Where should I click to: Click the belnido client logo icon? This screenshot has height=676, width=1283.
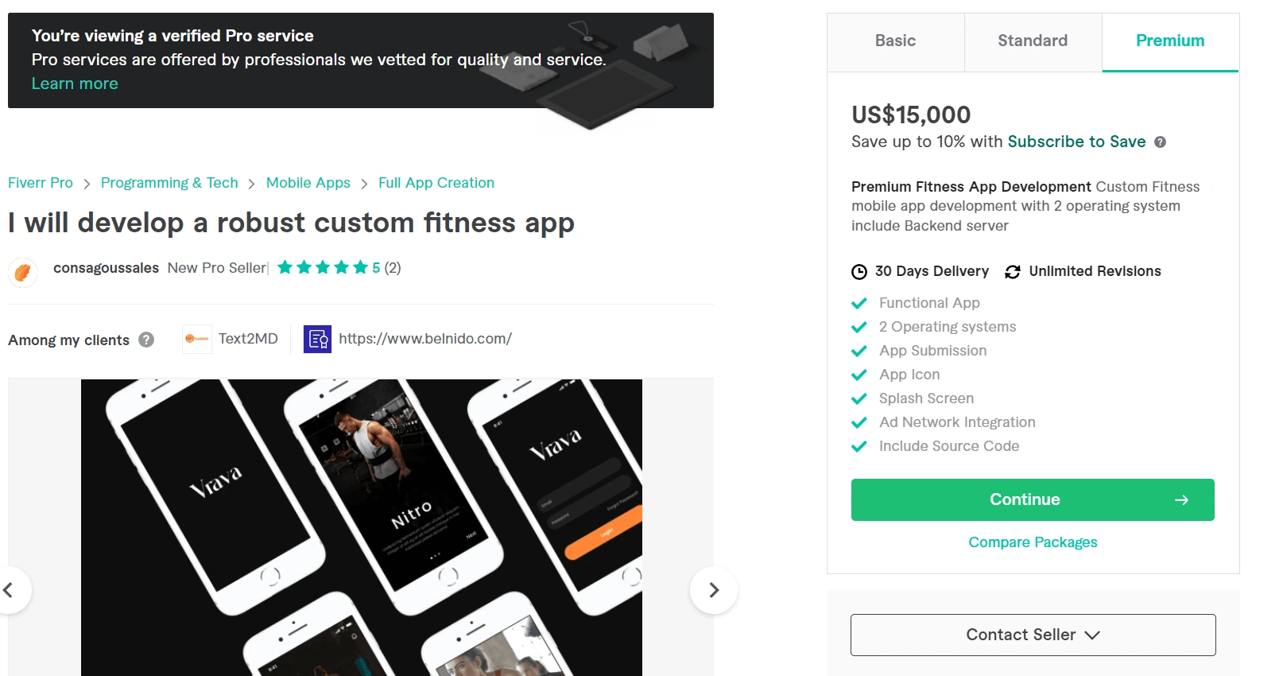317,339
